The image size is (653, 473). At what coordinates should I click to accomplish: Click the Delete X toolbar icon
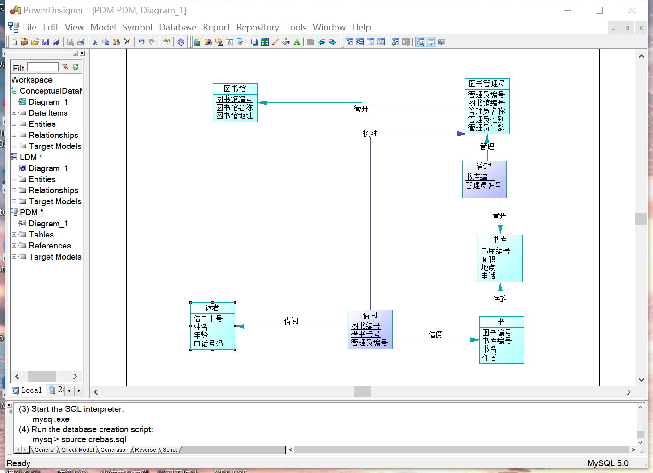[x=127, y=42]
